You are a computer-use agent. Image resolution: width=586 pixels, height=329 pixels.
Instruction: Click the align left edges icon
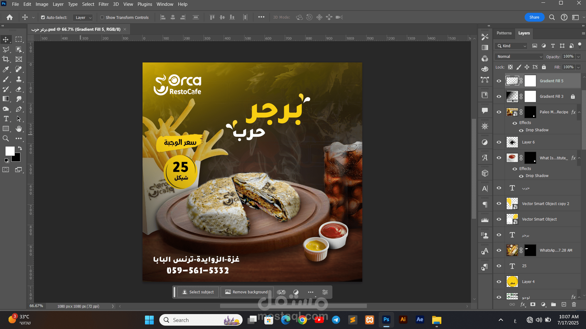pyautogui.click(x=163, y=17)
